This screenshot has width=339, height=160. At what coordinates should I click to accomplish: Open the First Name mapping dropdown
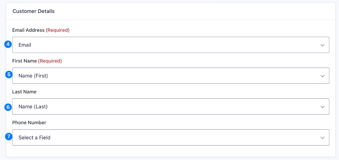171,76
